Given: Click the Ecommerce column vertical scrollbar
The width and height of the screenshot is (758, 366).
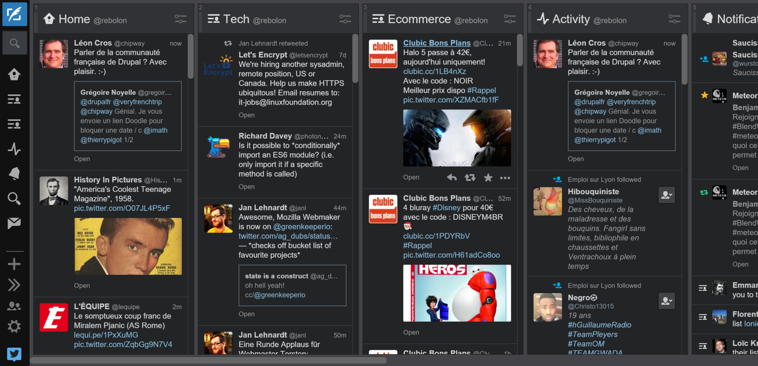Looking at the screenshot, I should tap(520, 50).
